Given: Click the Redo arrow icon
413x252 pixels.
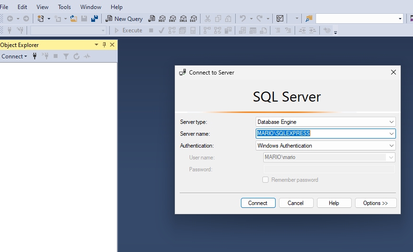Looking at the screenshot, I should (259, 19).
